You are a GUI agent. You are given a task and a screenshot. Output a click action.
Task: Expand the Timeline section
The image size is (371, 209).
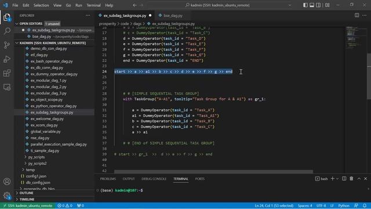click(x=17, y=199)
